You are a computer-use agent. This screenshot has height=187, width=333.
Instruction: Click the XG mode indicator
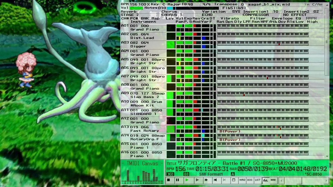[170, 174]
